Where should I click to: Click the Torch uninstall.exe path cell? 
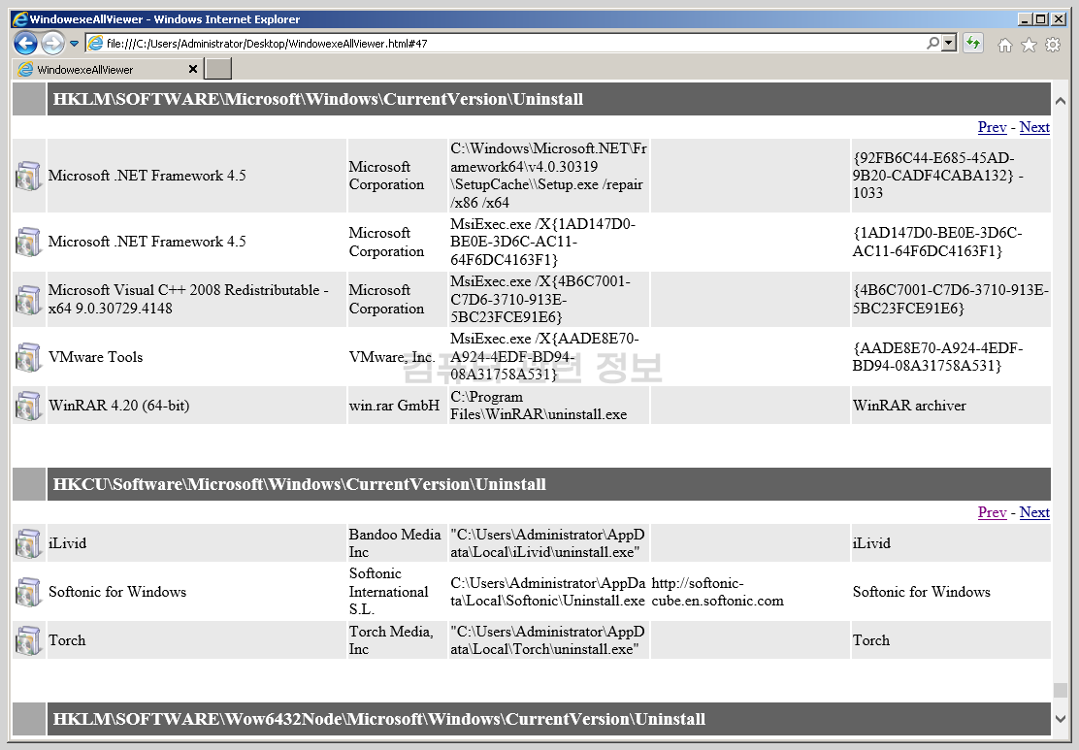(x=548, y=640)
